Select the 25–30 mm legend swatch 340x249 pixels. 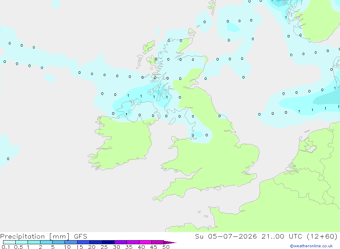[x=108, y=242]
